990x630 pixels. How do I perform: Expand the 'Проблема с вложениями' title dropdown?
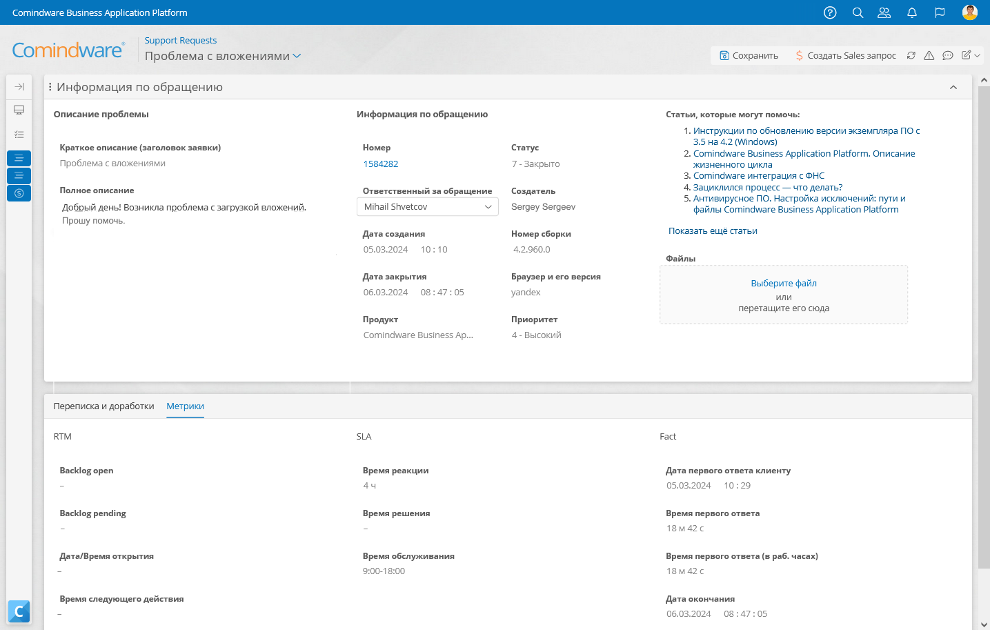point(297,56)
